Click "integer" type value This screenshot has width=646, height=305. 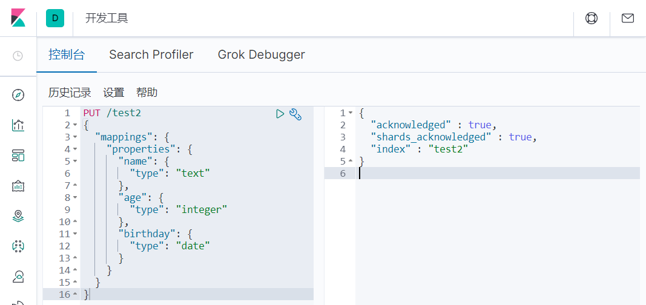point(202,210)
